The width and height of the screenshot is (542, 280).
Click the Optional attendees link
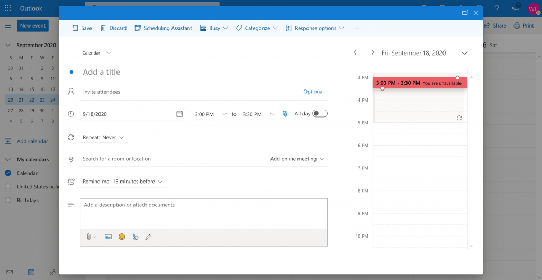click(313, 92)
